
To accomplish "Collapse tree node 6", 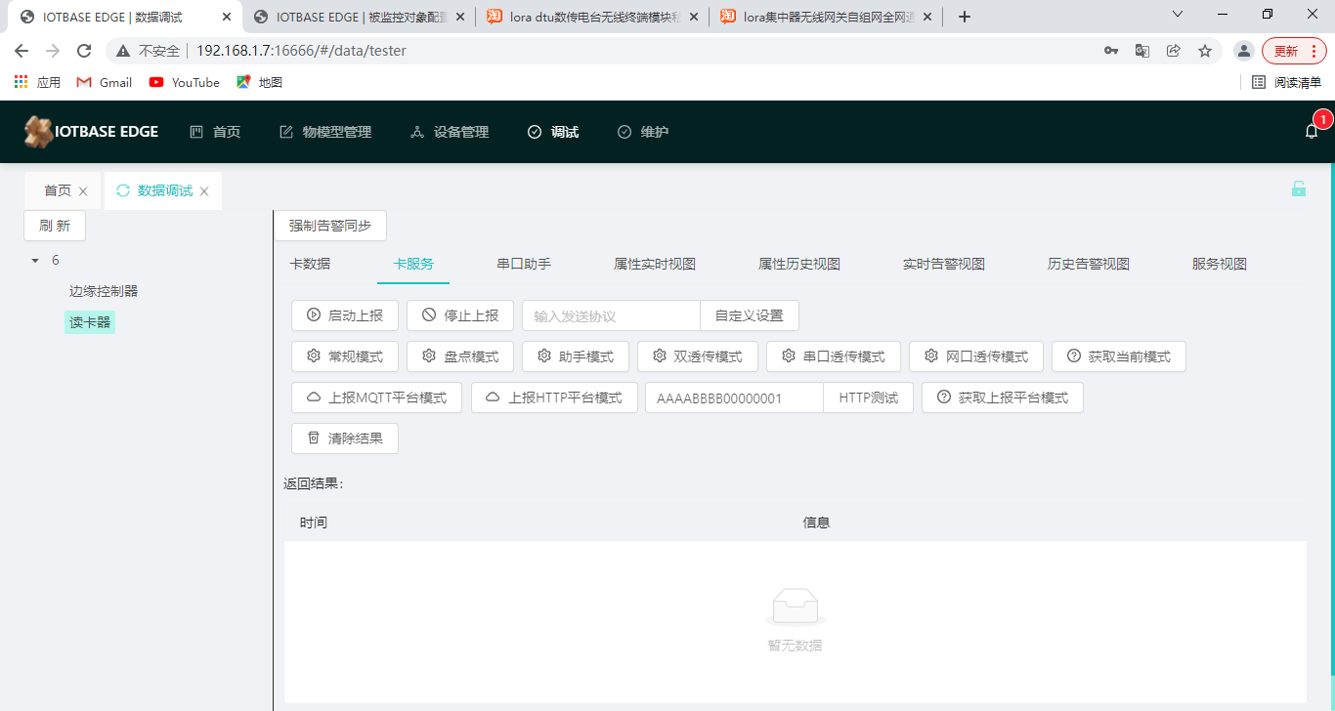I will (x=35, y=261).
